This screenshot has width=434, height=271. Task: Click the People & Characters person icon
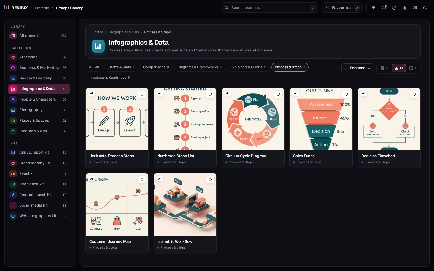pos(13,99)
